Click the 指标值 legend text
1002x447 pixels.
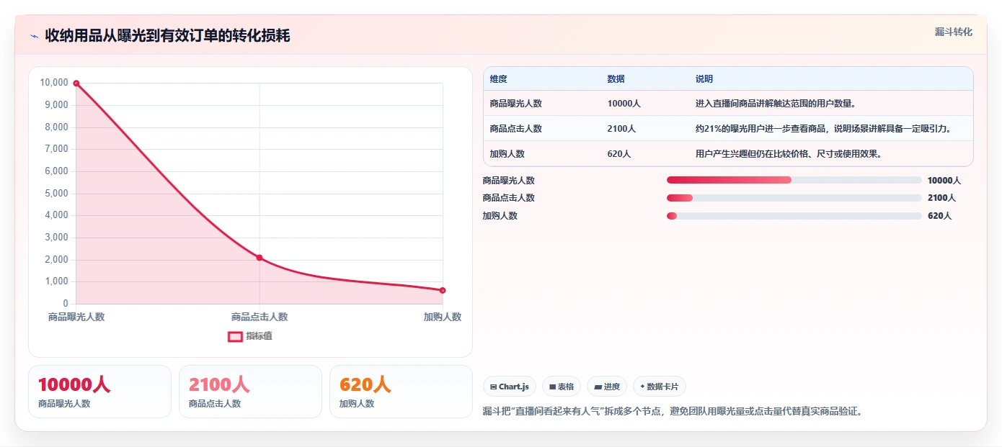pyautogui.click(x=259, y=336)
